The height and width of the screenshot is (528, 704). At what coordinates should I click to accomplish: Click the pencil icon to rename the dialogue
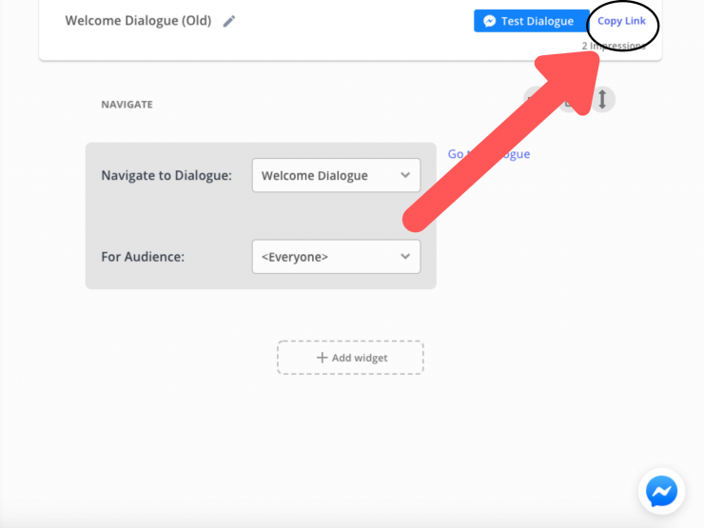[229, 21]
